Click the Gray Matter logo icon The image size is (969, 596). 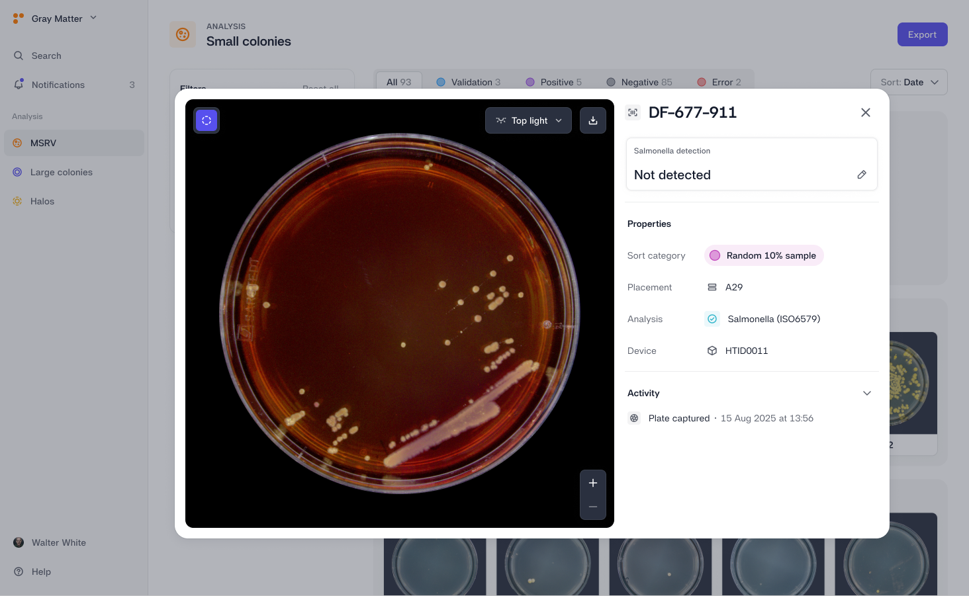pyautogui.click(x=19, y=19)
